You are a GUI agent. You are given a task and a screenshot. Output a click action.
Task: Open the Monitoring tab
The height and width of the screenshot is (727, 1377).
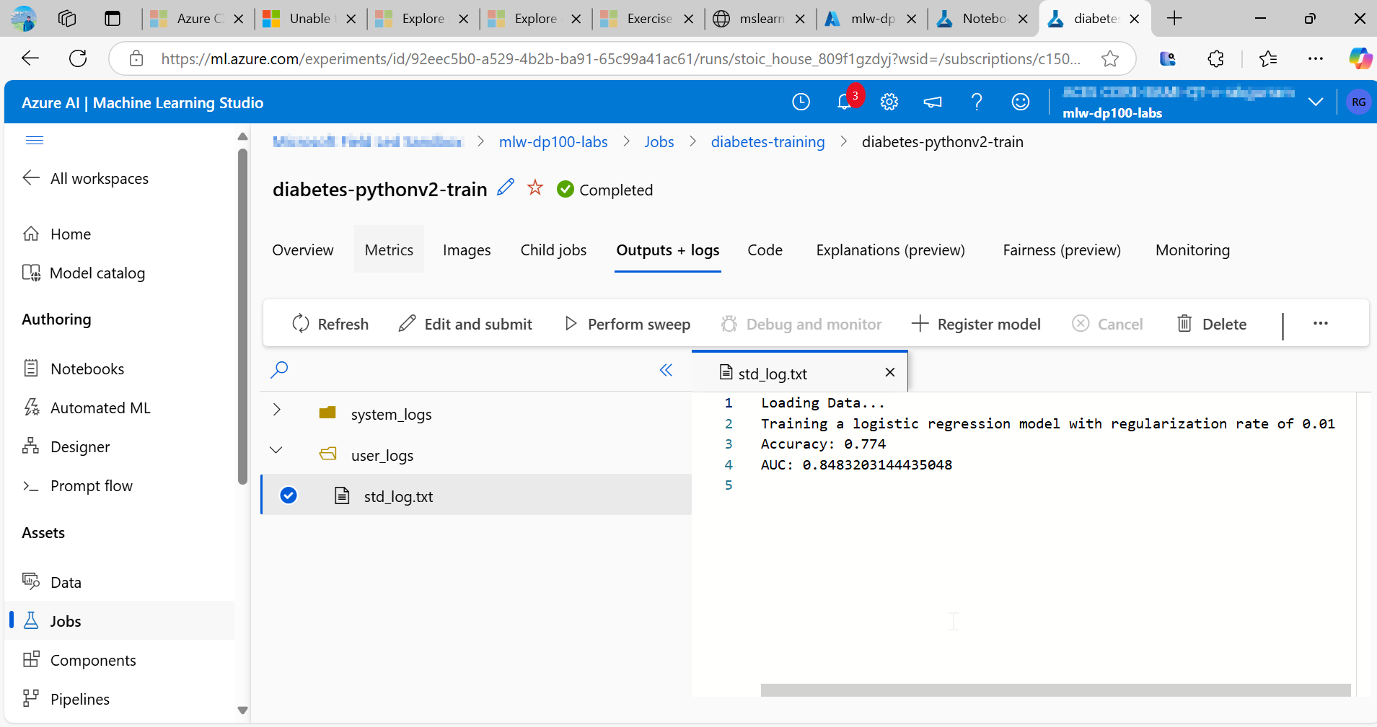pyautogui.click(x=1192, y=250)
